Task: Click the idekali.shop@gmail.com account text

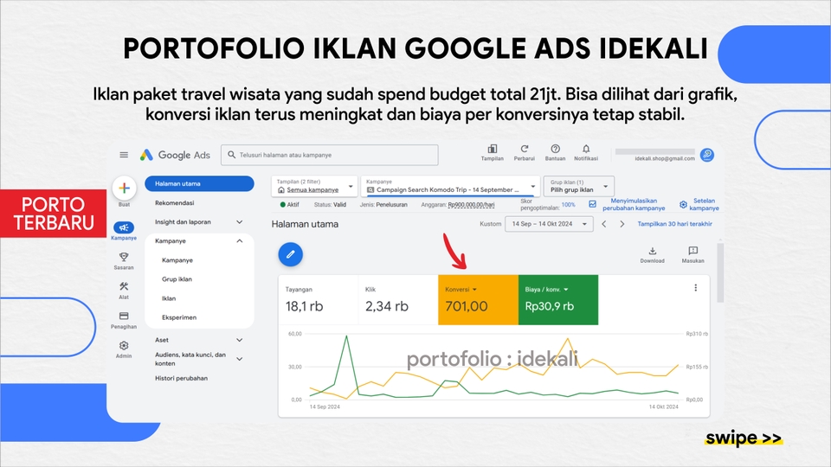Action: 665,158
